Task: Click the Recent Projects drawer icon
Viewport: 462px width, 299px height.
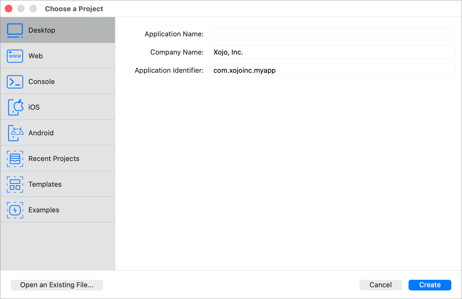Action: point(15,159)
